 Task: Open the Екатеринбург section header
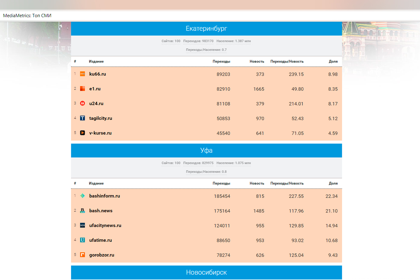click(206, 29)
